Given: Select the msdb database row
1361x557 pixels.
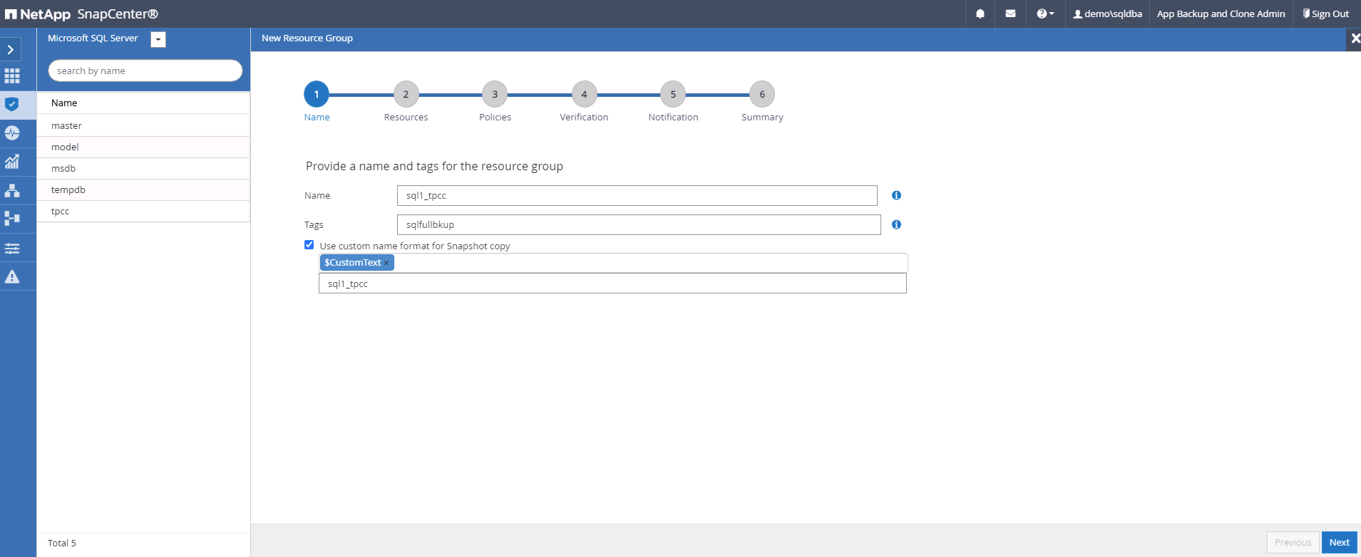Looking at the screenshot, I should [x=143, y=168].
